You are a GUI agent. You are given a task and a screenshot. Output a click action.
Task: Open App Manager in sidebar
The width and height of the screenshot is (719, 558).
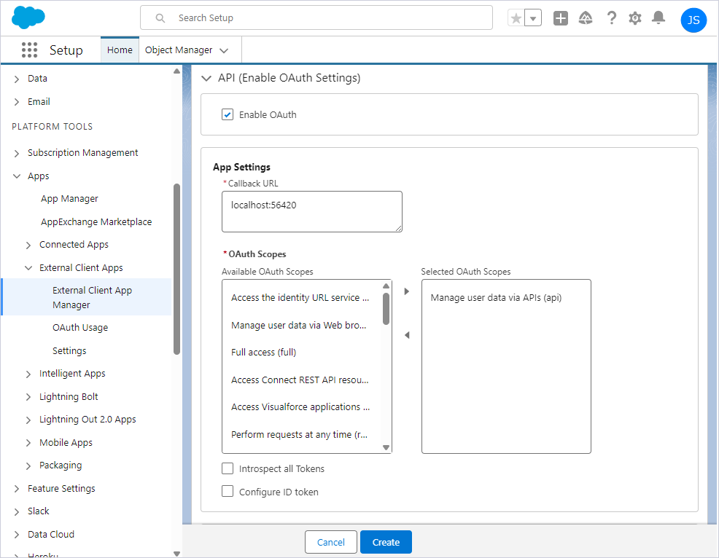click(x=69, y=199)
